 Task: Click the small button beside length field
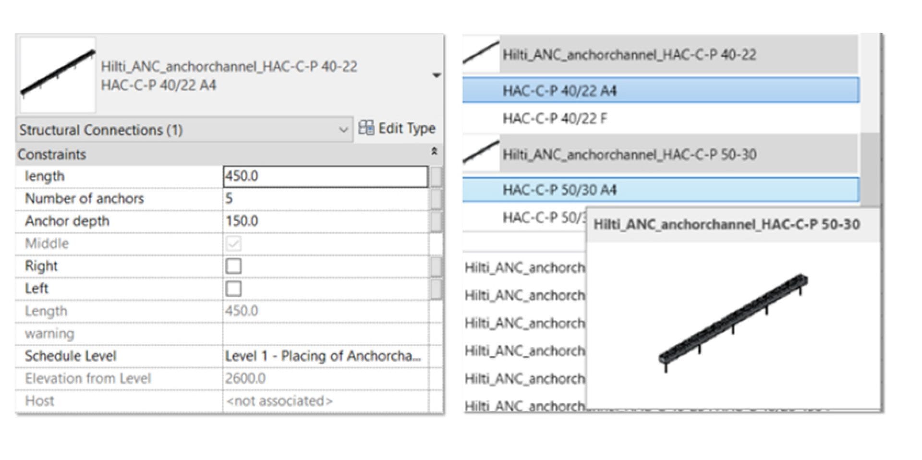click(436, 177)
